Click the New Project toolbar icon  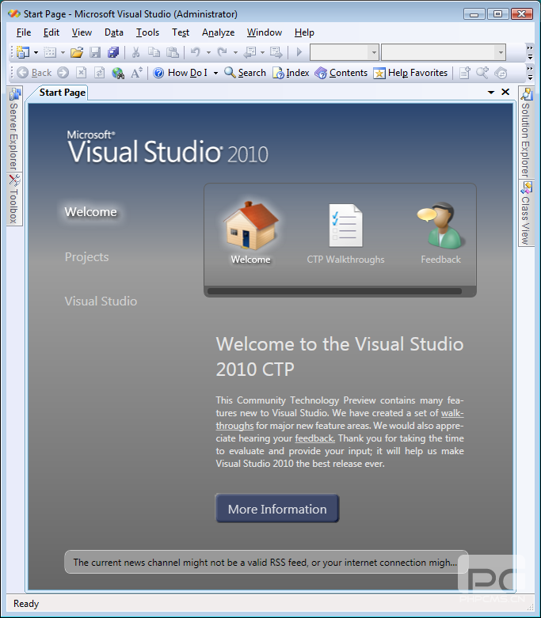point(23,52)
